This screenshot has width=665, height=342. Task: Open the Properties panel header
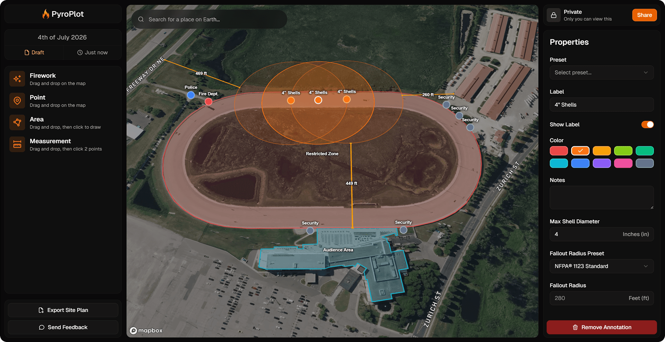[569, 42]
